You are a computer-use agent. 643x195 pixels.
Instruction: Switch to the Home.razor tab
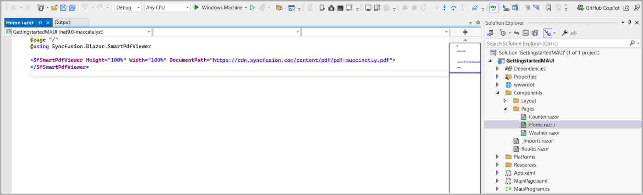tap(20, 23)
